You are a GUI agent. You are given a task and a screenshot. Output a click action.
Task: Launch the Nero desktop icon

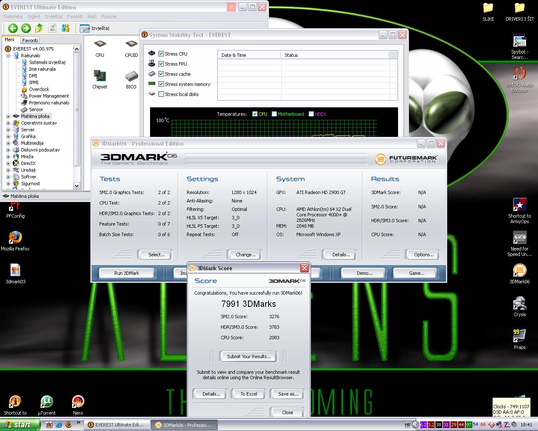(x=78, y=405)
